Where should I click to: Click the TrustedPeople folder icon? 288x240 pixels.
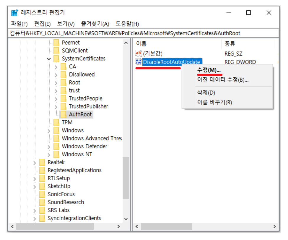click(x=64, y=98)
